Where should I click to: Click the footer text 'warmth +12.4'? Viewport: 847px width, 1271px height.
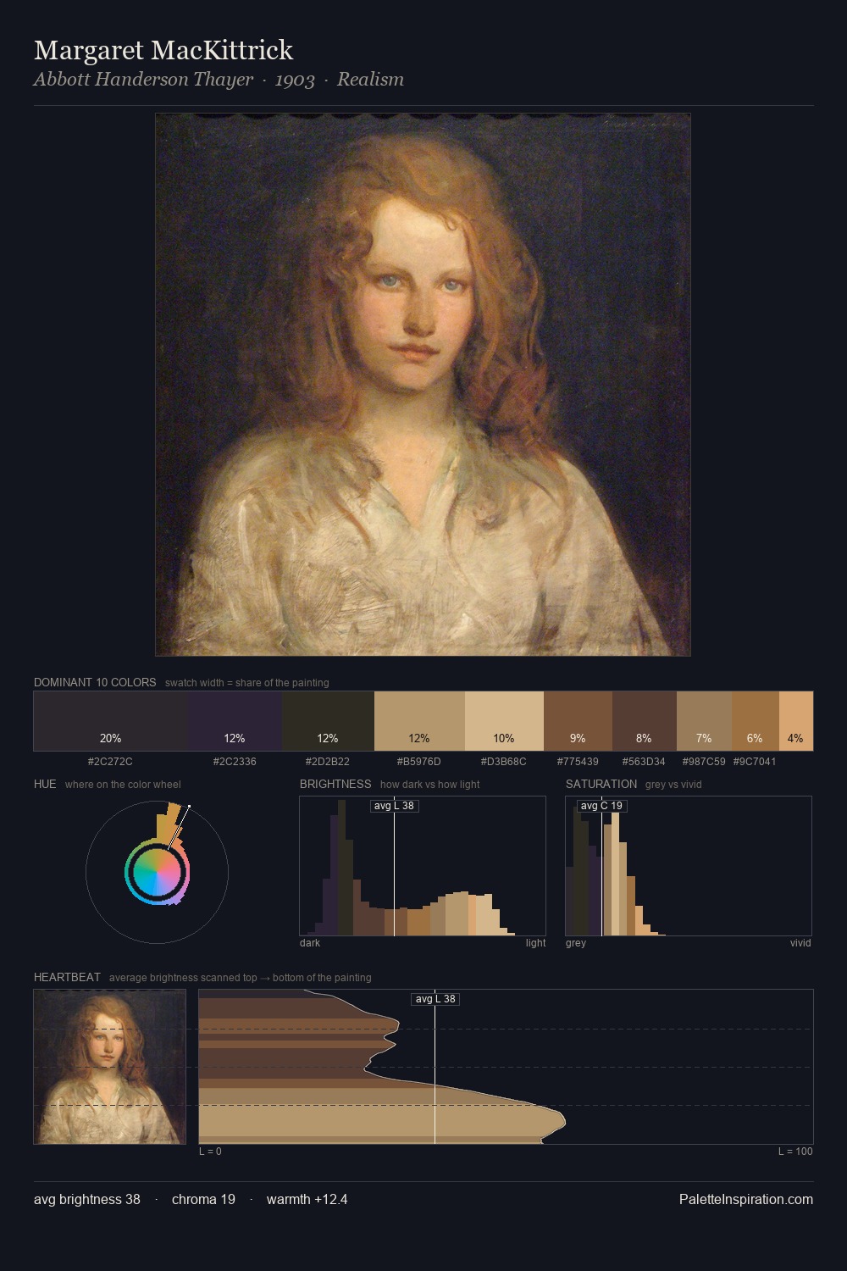pyautogui.click(x=307, y=1200)
